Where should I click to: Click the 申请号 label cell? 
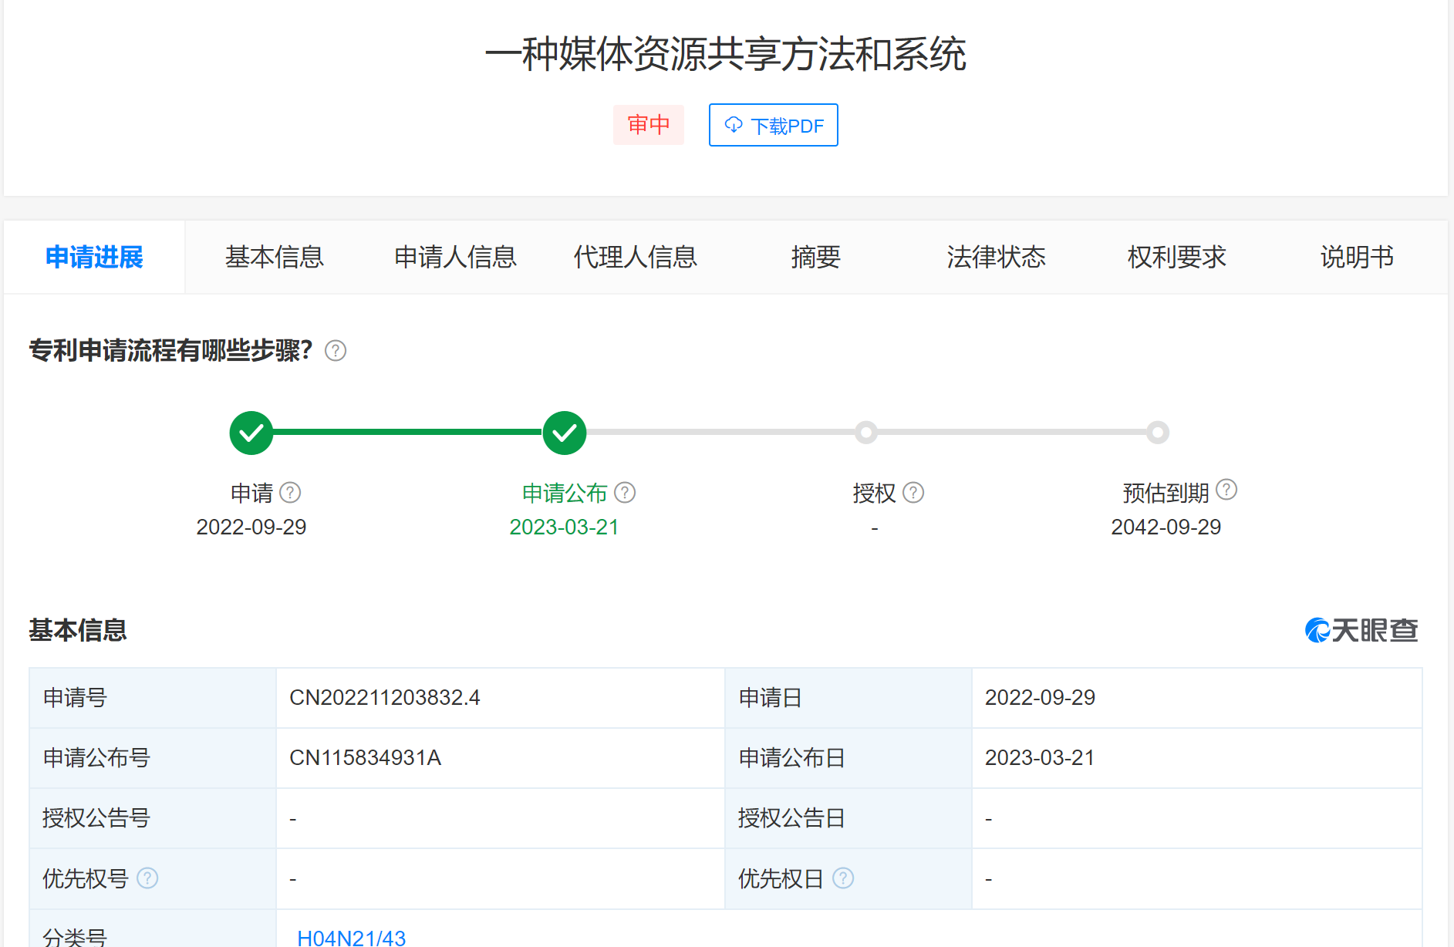(x=153, y=697)
